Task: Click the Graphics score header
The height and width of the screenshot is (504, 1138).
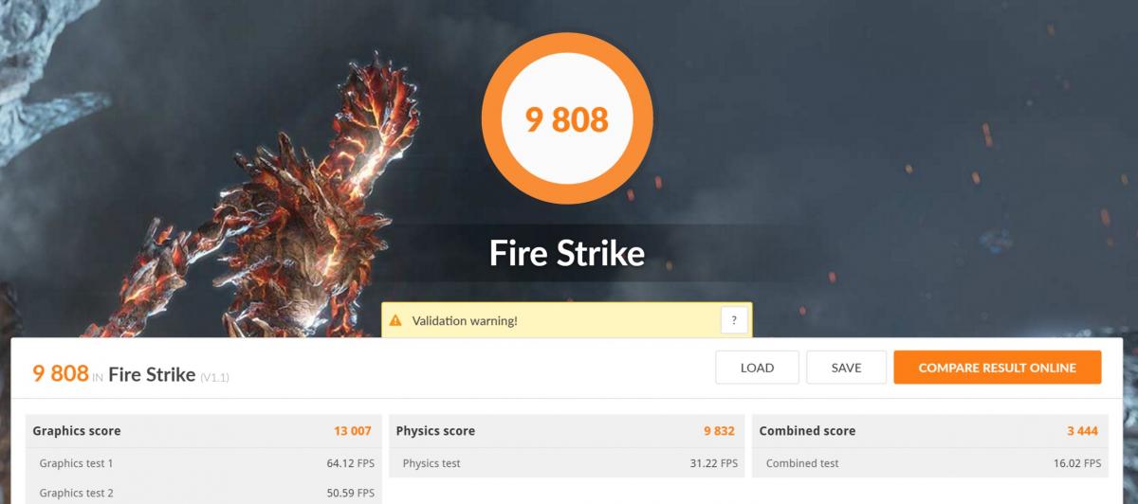Action: 77,431
